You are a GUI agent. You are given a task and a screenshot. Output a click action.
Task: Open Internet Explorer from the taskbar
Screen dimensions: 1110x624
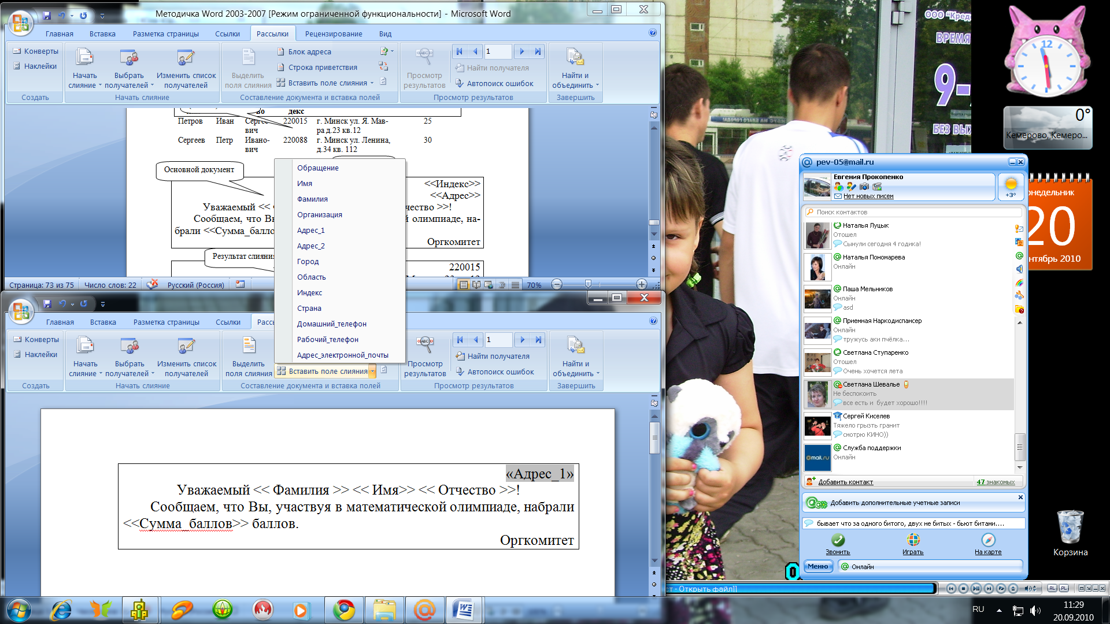[61, 610]
